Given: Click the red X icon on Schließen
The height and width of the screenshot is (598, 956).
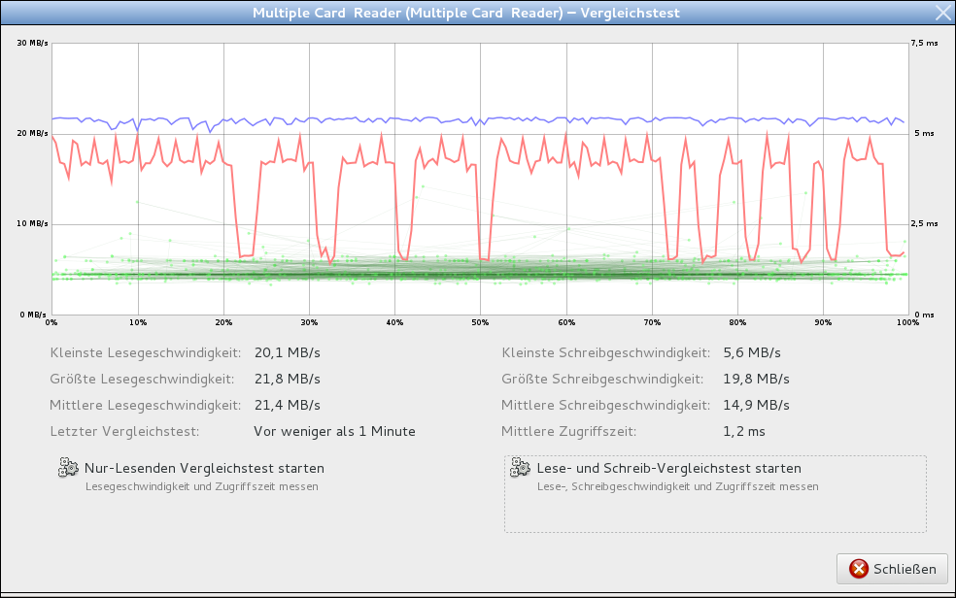Looking at the screenshot, I should 858,569.
